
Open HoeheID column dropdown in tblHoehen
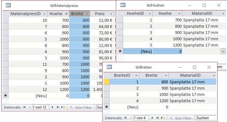(150, 14)
